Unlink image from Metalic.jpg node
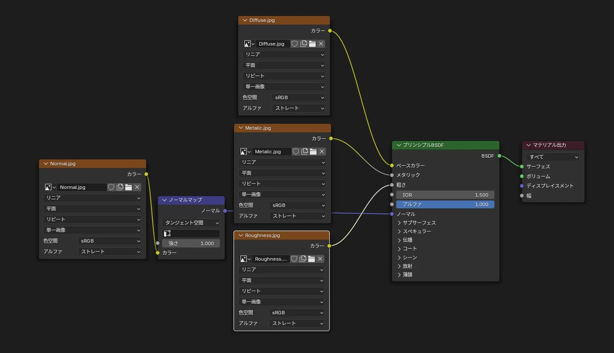The width and height of the screenshot is (614, 353). [x=322, y=151]
